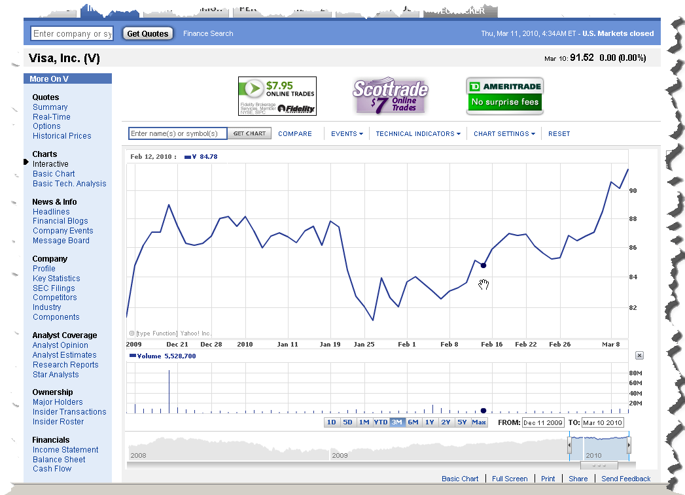Image resolution: width=685 pixels, height=495 pixels.
Task: Click the right range slider handle
Action: point(629,445)
